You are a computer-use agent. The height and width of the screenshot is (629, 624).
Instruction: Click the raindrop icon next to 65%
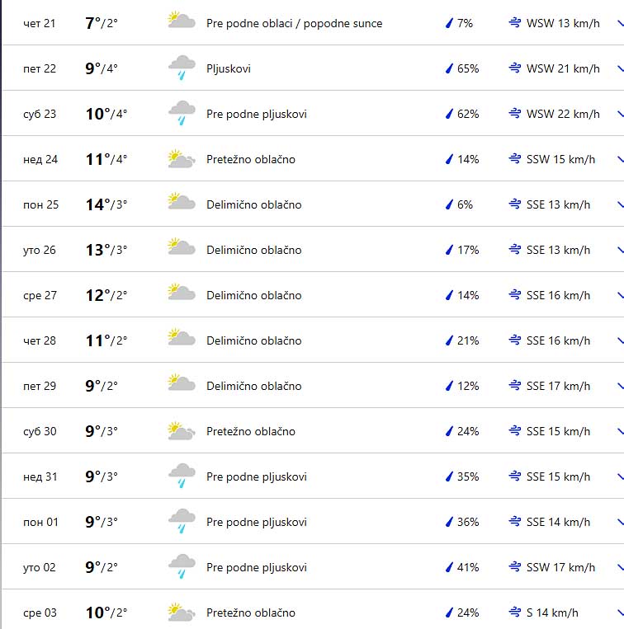(x=450, y=68)
